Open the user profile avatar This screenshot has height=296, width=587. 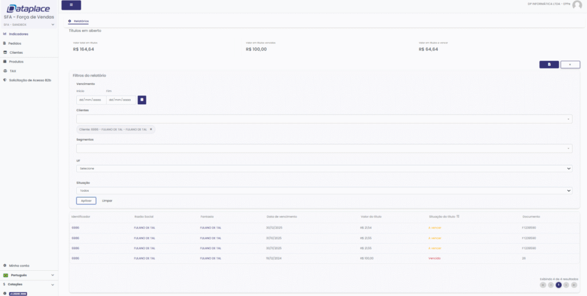coord(577,5)
